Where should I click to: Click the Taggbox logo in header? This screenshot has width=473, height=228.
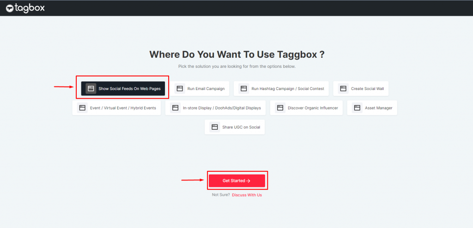(26, 8)
